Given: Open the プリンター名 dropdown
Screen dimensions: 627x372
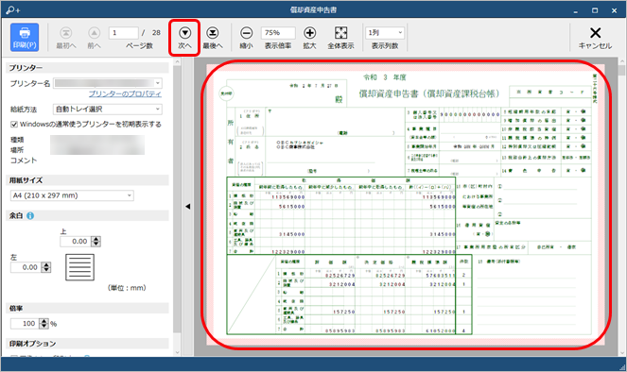Looking at the screenshot, I should click(108, 83).
